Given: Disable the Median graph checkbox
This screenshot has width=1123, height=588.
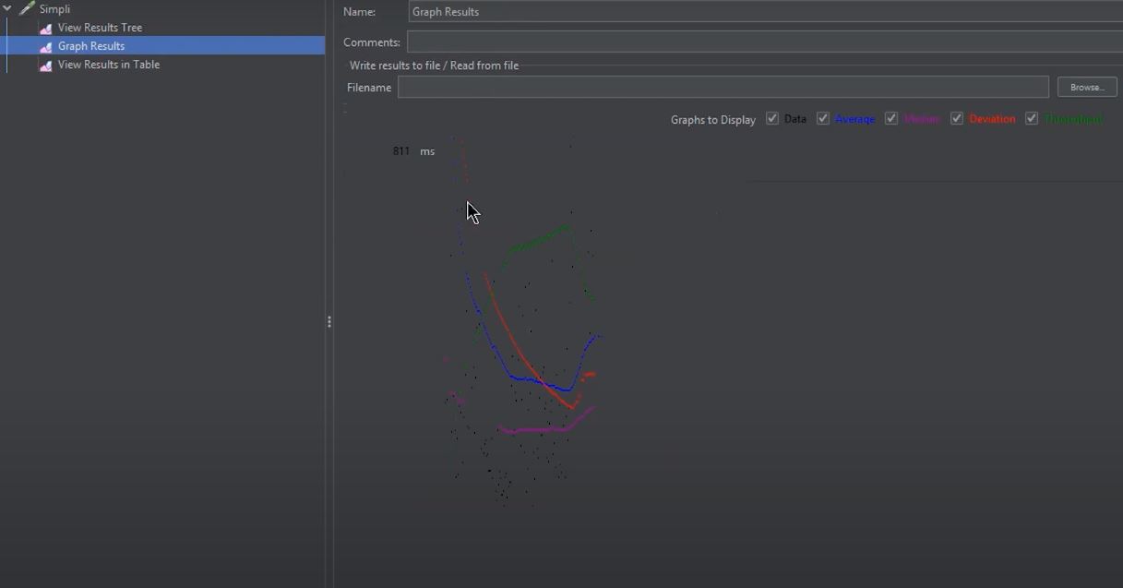Looking at the screenshot, I should pos(891,119).
